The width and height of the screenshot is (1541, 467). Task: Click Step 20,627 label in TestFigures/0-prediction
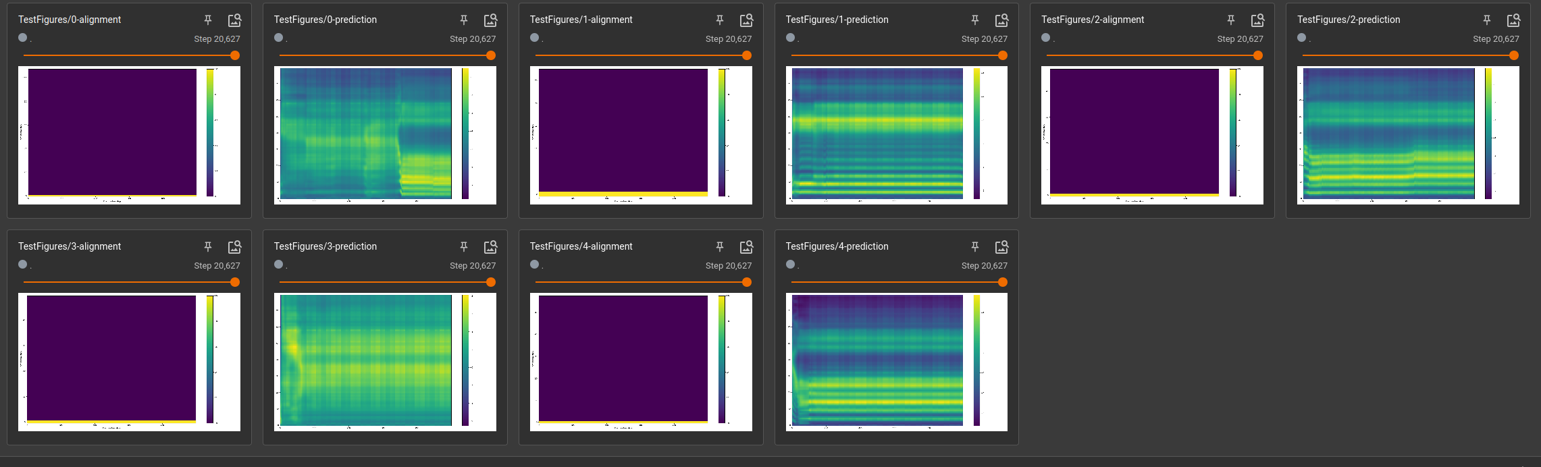click(x=473, y=39)
